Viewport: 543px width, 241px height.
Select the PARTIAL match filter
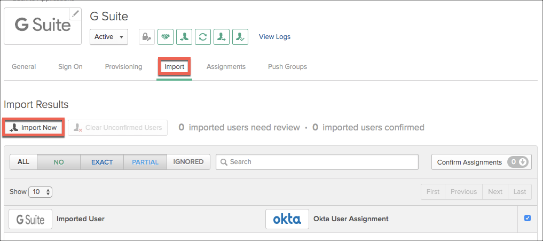pos(145,162)
